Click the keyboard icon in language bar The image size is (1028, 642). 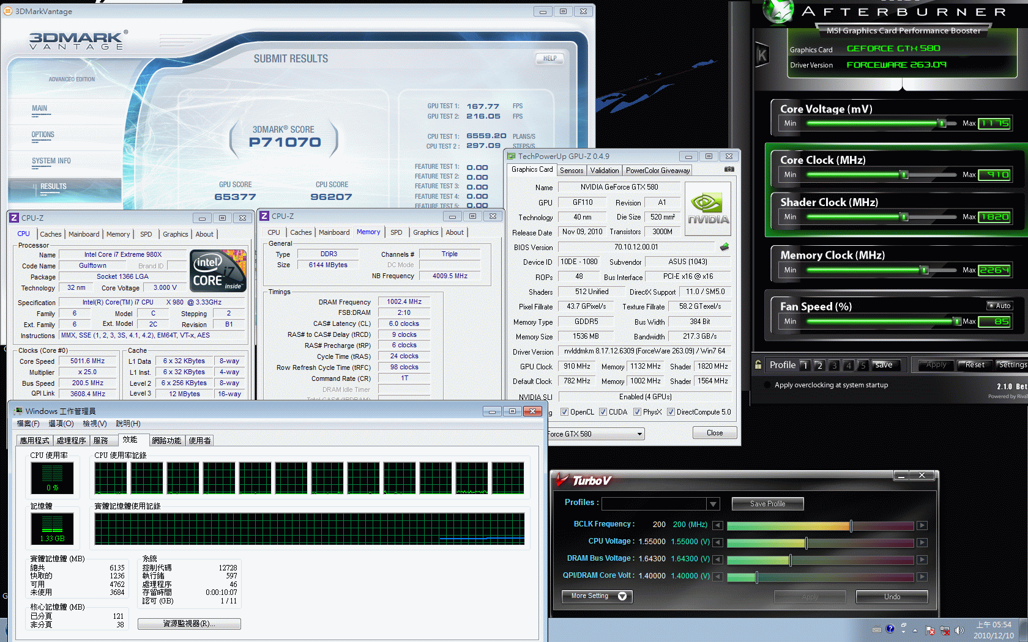877,629
